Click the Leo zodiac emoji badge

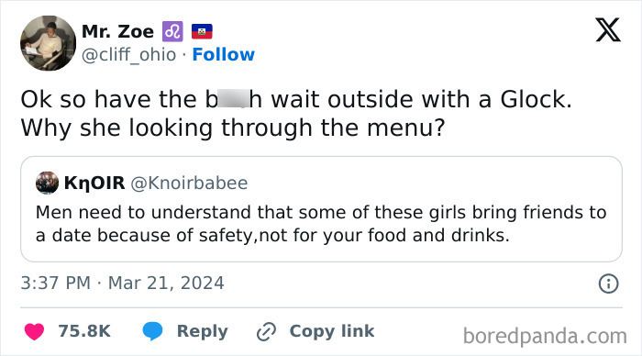click(172, 31)
